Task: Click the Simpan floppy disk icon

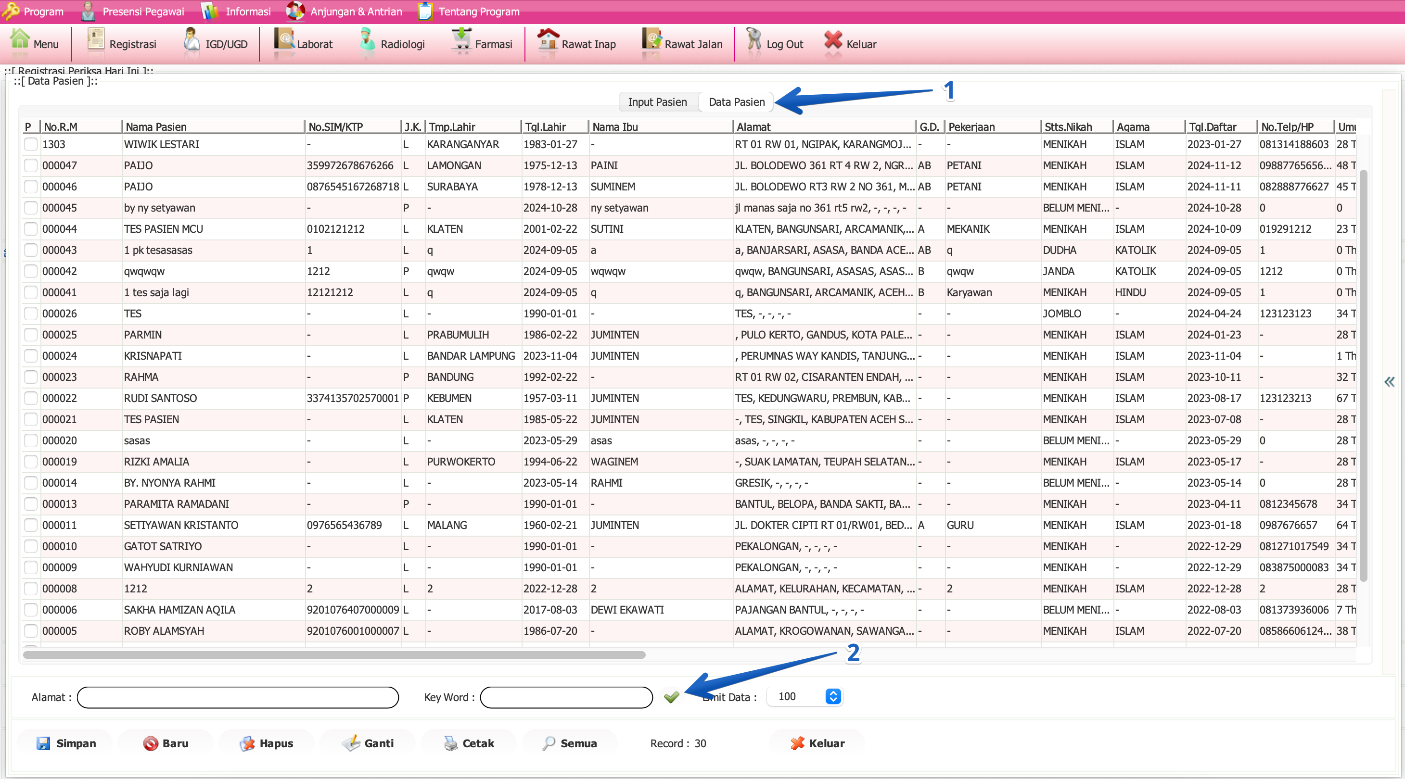Action: pyautogui.click(x=43, y=743)
